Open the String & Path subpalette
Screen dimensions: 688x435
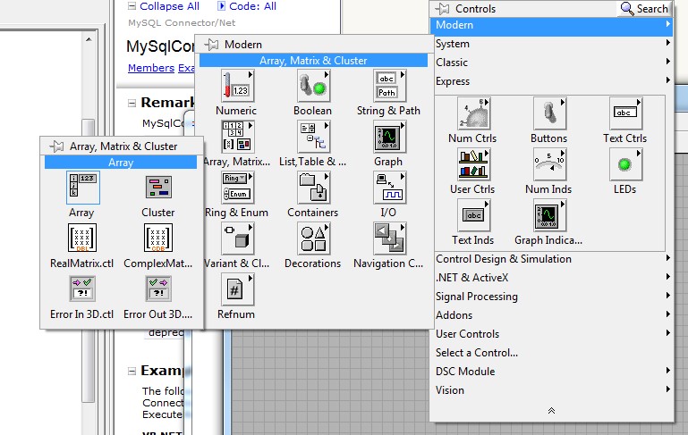pos(390,86)
